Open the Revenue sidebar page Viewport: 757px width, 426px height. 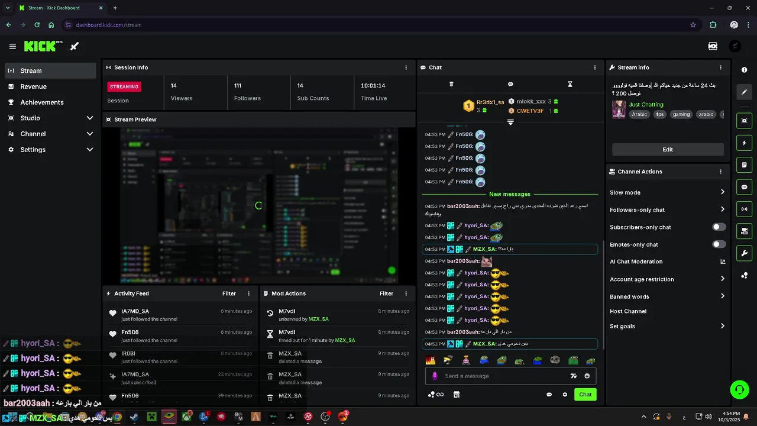pyautogui.click(x=50, y=86)
